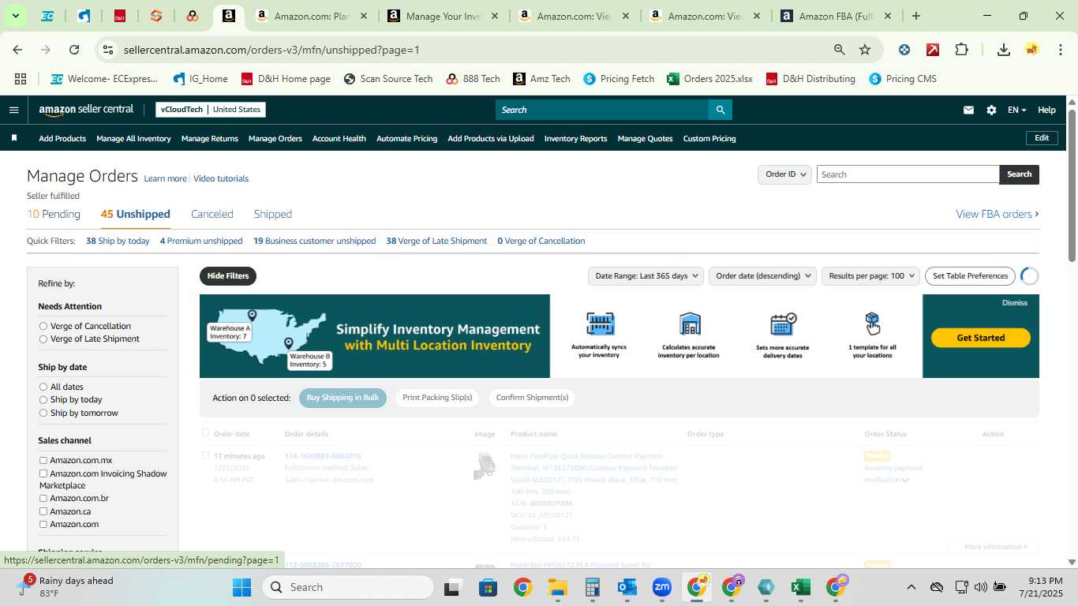Click into the Order ID search input field
1078x606 pixels.
(908, 174)
